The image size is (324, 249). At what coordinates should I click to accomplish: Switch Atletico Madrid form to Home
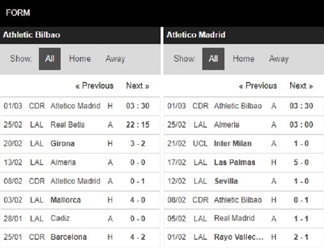tap(243, 59)
